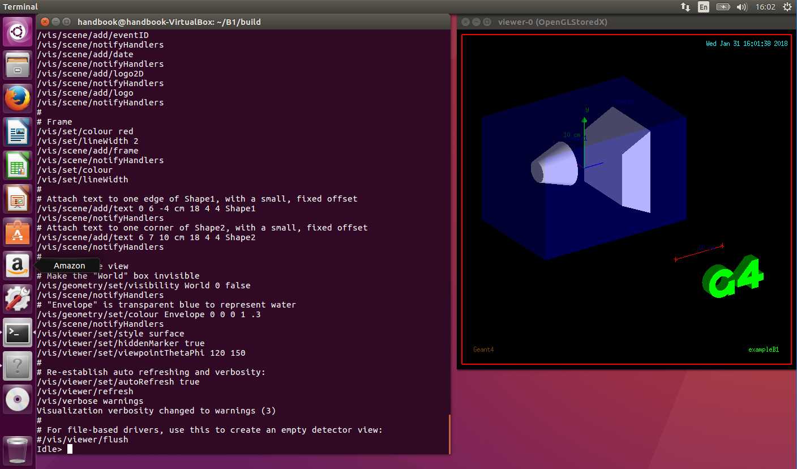Minimize the handbook terminal window
797x469 pixels.
click(x=56, y=22)
